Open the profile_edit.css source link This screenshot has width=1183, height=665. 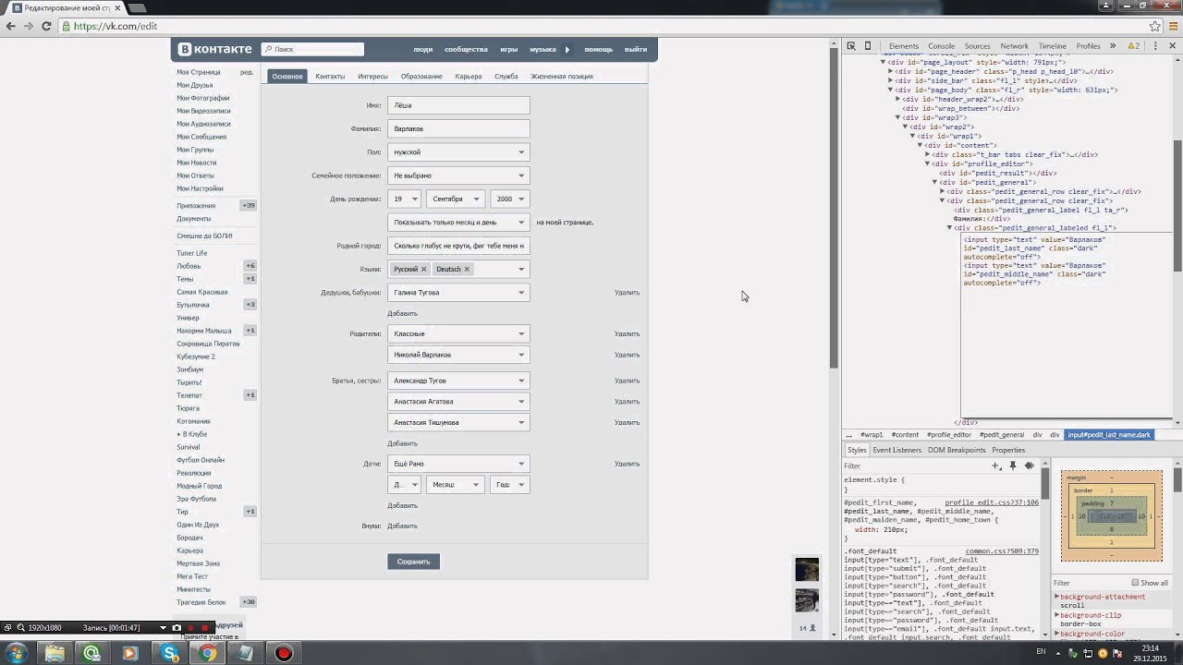(992, 502)
